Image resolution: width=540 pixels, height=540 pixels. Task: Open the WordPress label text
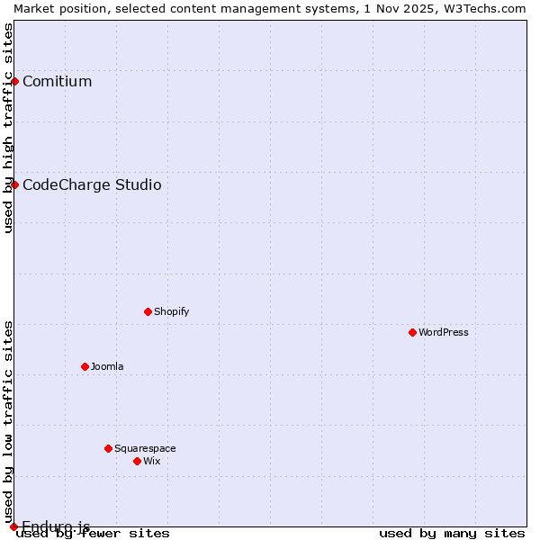tap(443, 333)
